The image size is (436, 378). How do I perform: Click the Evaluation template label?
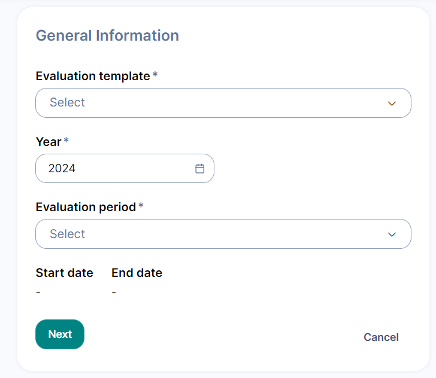coord(92,76)
